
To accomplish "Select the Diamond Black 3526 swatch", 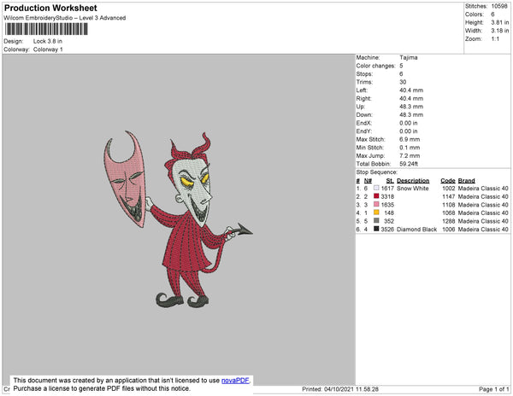I will (x=376, y=229).
